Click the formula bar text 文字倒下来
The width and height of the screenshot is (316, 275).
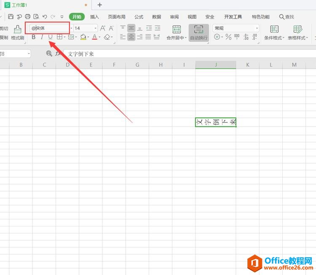coord(81,54)
